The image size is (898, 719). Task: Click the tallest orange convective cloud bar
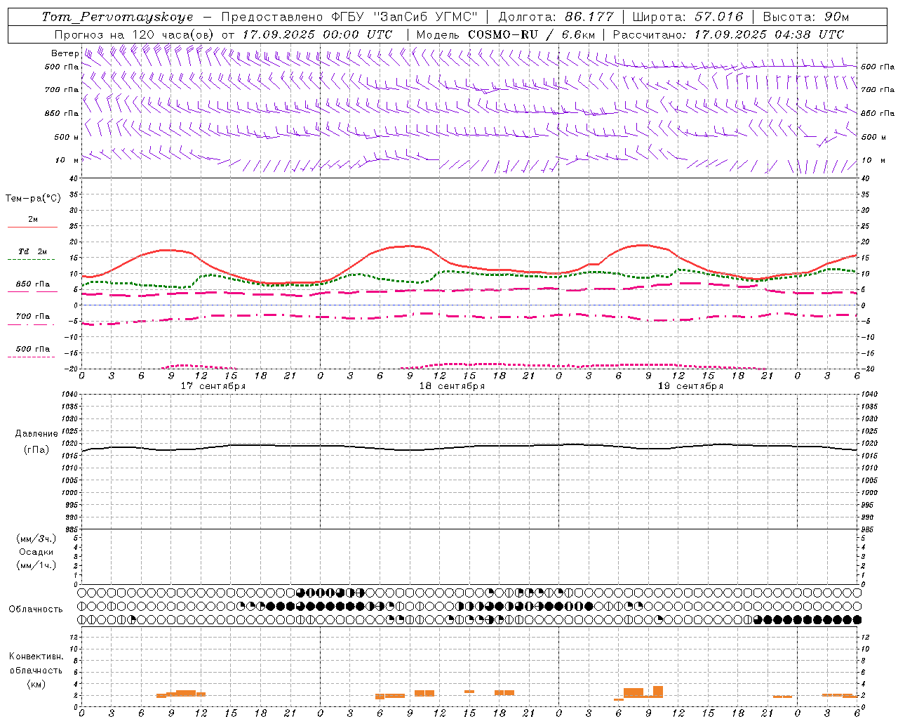coord(657,692)
